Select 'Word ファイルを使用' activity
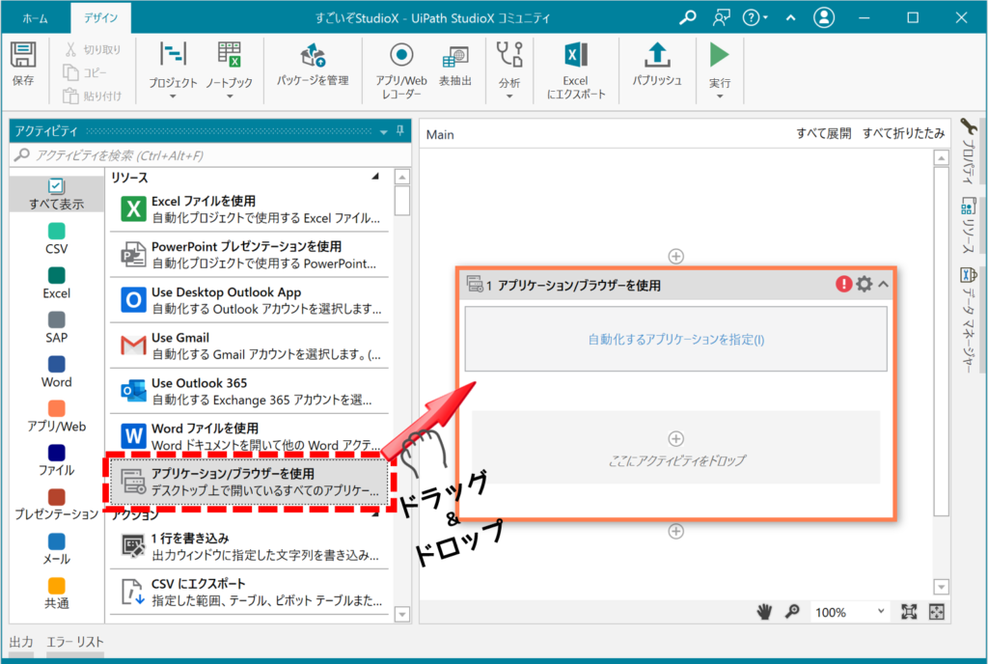The height and width of the screenshot is (664, 988). [x=250, y=435]
